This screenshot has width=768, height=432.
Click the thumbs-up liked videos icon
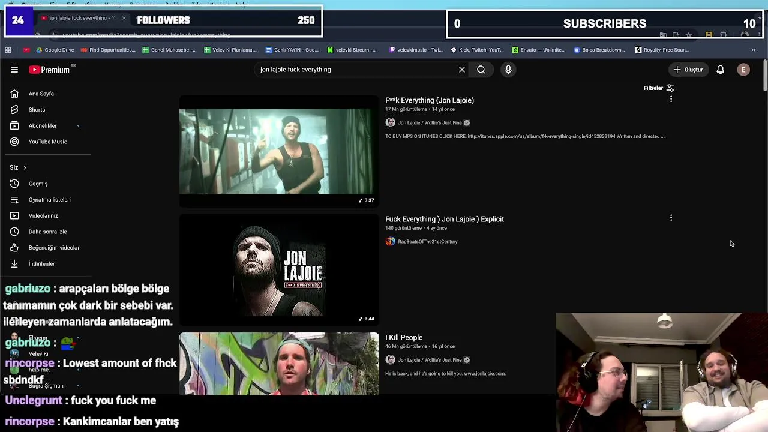[14, 248]
